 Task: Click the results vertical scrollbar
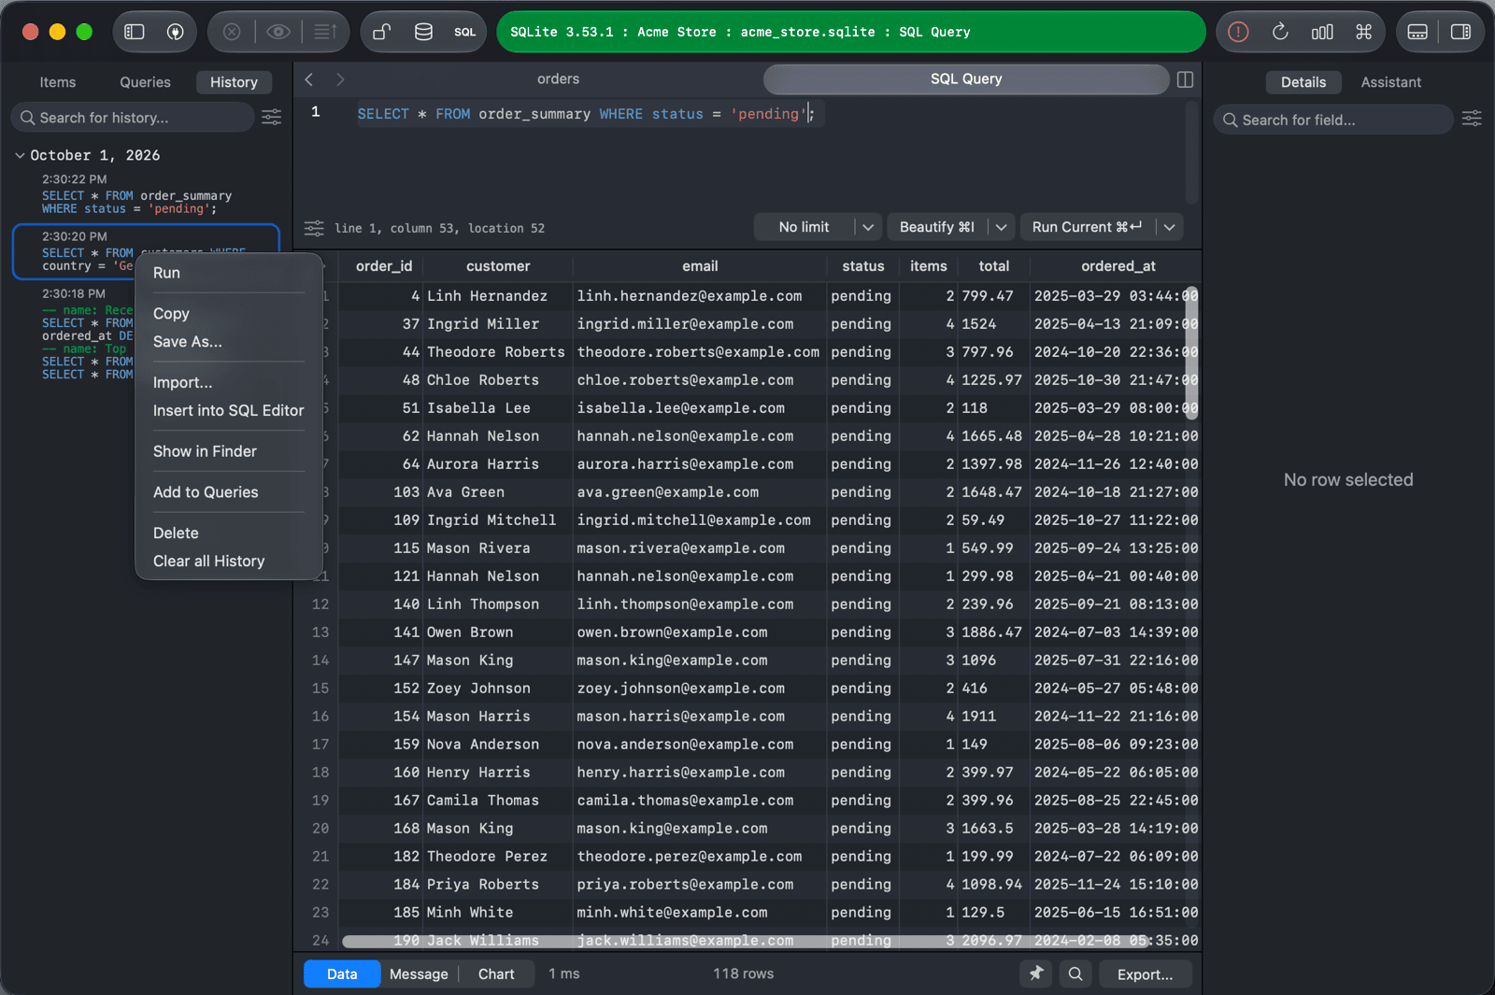coord(1191,353)
